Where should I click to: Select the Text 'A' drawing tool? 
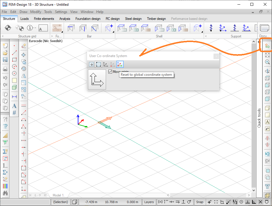[14, 106]
